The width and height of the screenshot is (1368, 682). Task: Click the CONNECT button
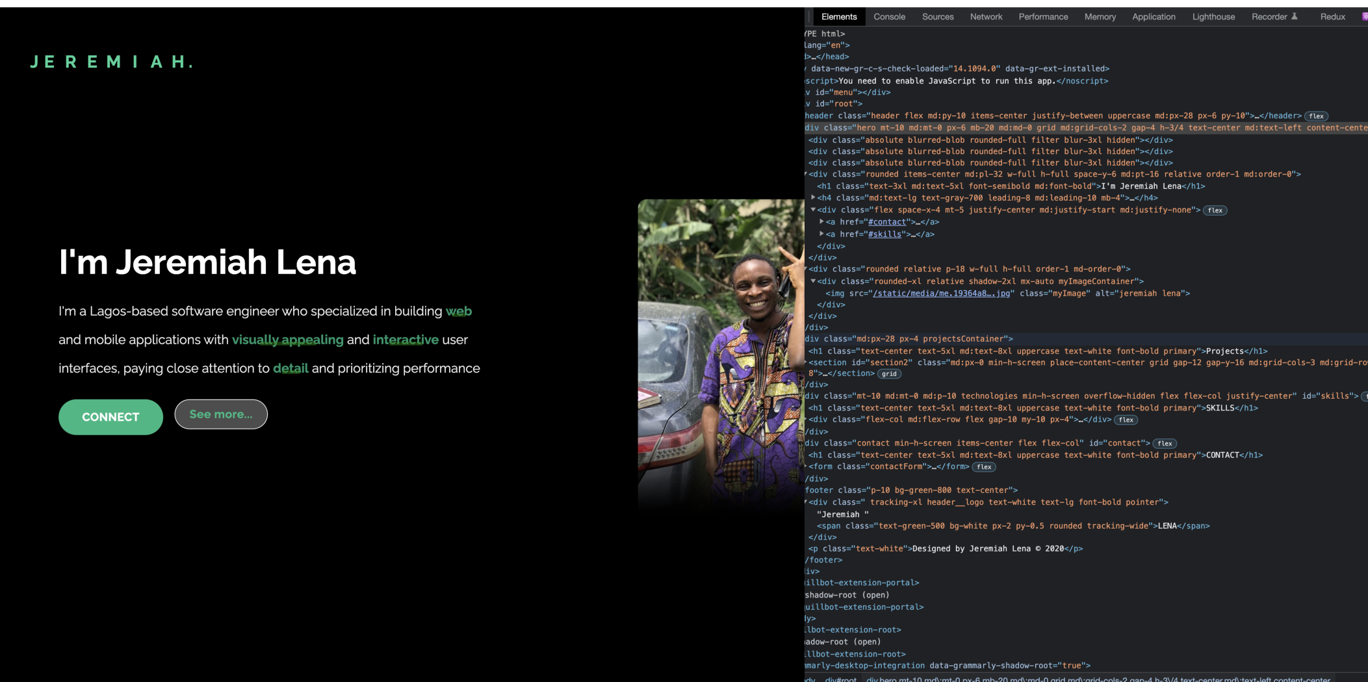click(110, 417)
